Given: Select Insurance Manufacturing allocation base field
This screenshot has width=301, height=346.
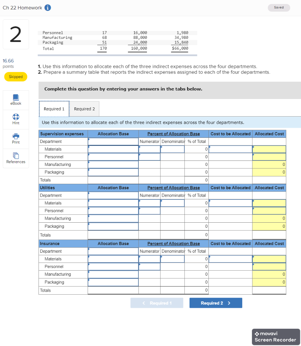Looking at the screenshot, I should click(x=113, y=274).
